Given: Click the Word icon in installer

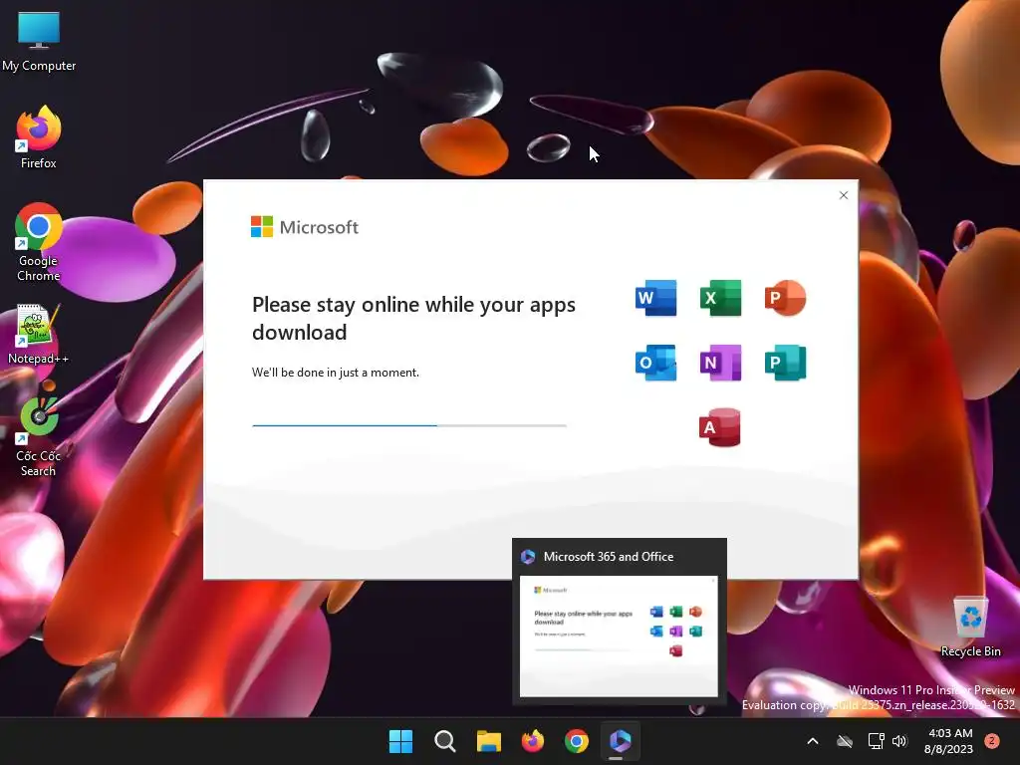Looking at the screenshot, I should click(655, 298).
